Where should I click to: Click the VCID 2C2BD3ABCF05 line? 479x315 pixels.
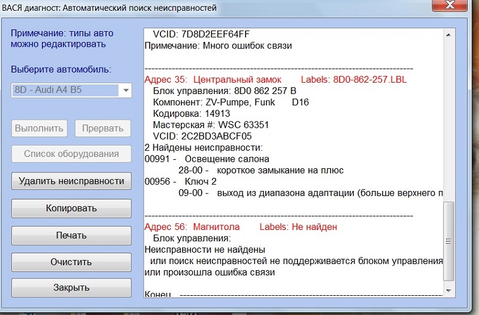(202, 137)
